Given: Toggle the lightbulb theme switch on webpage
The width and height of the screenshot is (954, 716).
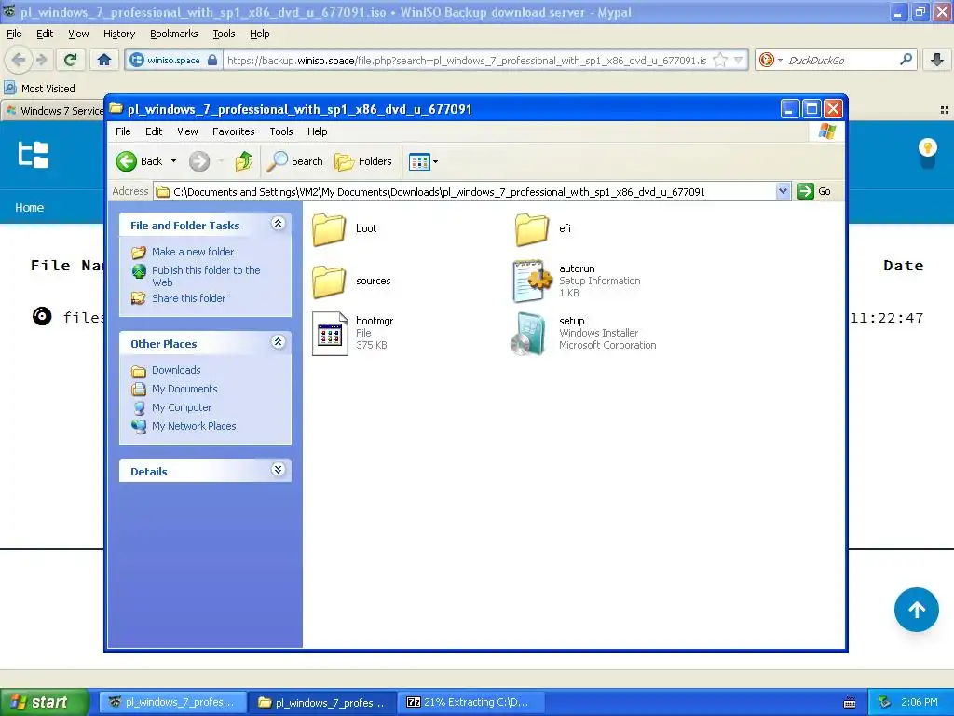Looking at the screenshot, I should point(927,148).
